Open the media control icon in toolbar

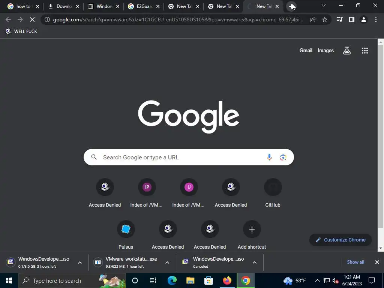(339, 19)
